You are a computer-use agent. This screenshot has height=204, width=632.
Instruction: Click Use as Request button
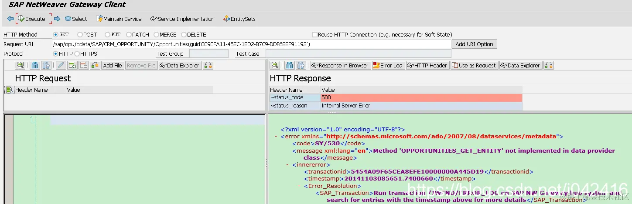474,65
